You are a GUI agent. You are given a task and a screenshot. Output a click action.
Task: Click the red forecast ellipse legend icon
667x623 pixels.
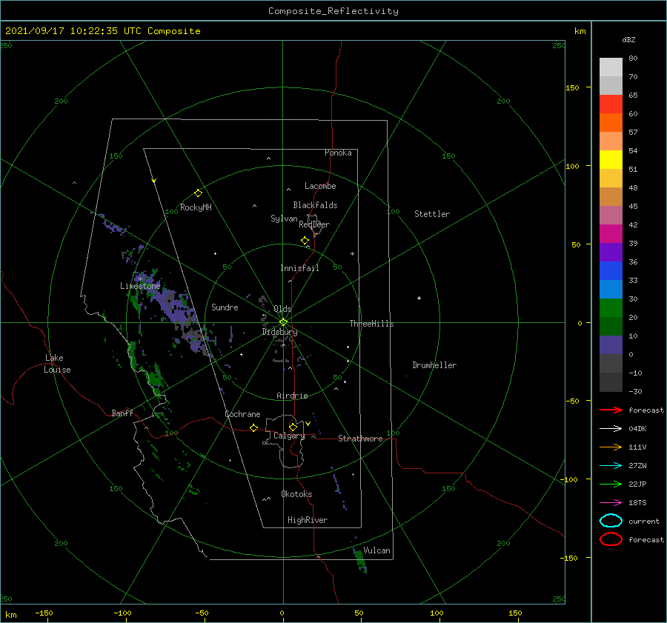(611, 539)
